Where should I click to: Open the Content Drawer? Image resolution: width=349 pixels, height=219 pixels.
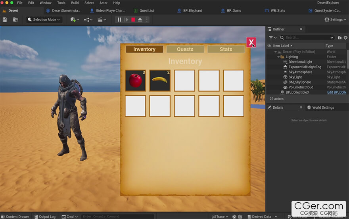[15, 217]
